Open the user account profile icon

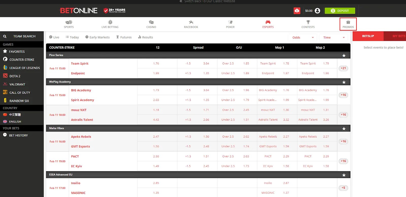tap(317, 11)
